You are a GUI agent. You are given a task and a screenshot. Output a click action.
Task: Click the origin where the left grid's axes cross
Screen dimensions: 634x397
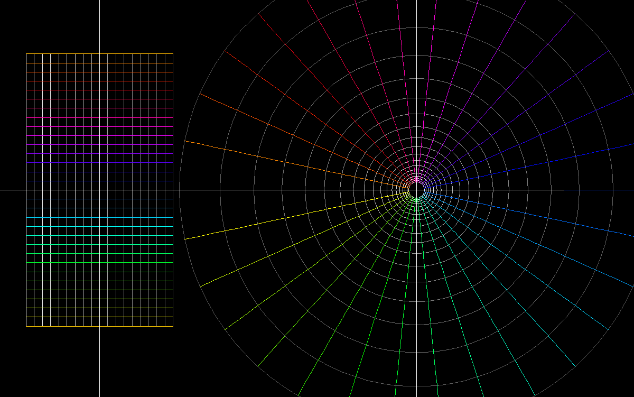point(99,190)
